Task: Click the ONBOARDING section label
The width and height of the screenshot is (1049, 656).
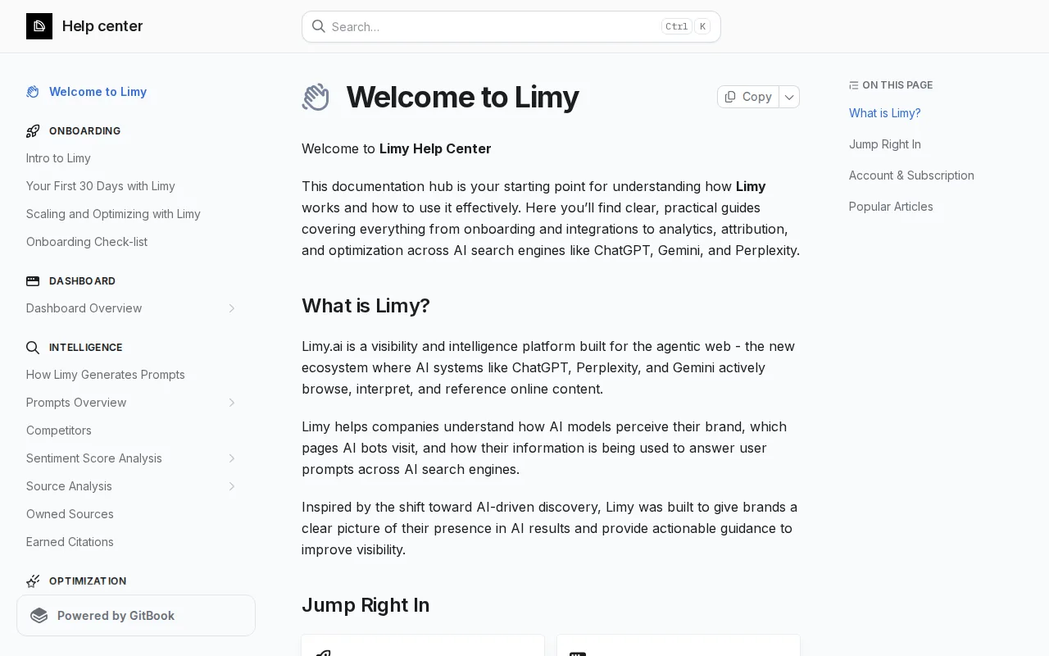Action: click(84, 131)
